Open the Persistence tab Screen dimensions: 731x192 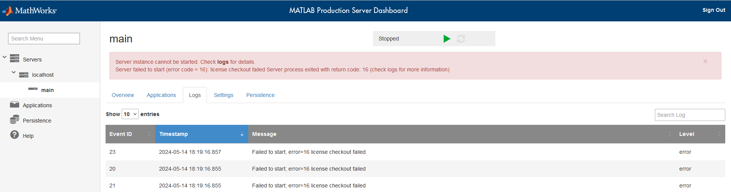pos(260,95)
